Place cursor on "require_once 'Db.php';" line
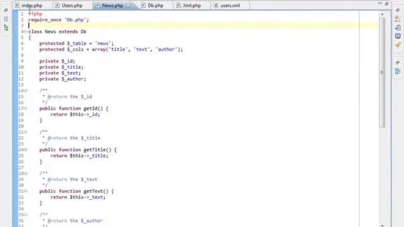 (x=59, y=20)
